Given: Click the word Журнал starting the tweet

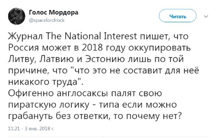Looking at the screenshot, I should pyautogui.click(x=25, y=36).
